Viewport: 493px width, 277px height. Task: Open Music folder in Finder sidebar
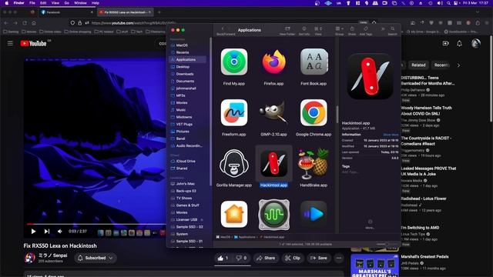[180, 110]
